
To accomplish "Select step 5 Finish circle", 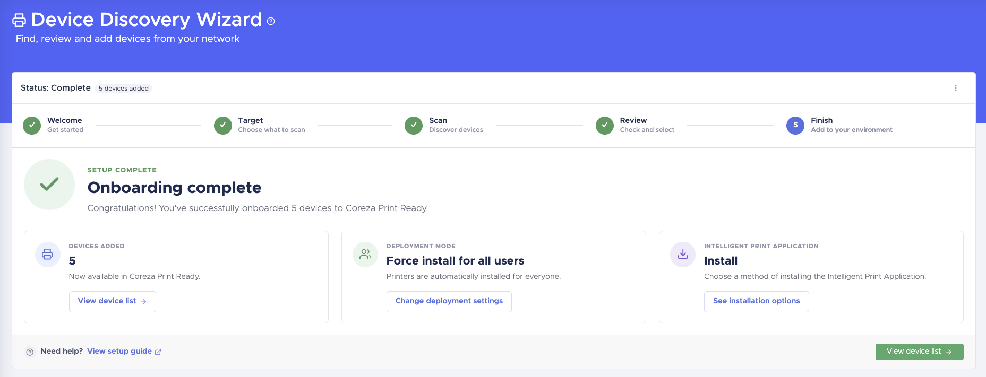I will (795, 126).
